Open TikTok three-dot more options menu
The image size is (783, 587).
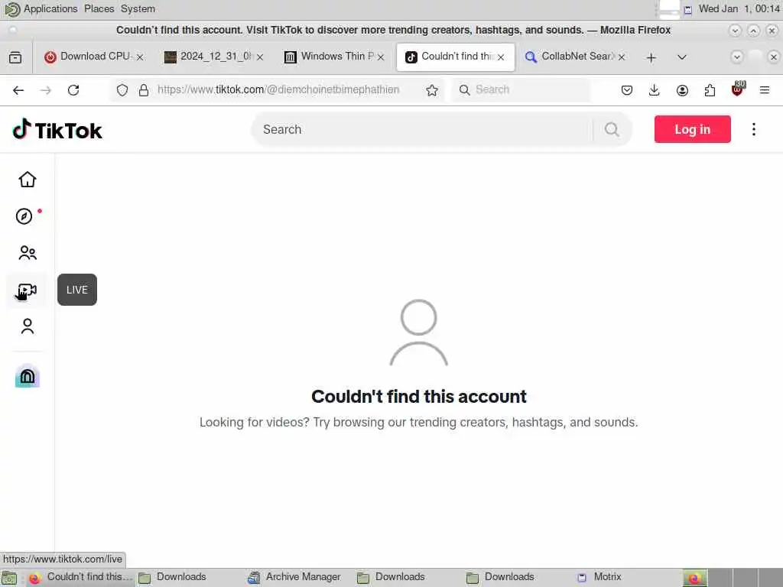[x=753, y=129]
